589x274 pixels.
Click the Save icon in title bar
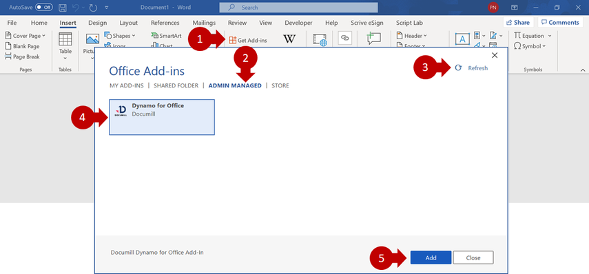[x=63, y=8]
